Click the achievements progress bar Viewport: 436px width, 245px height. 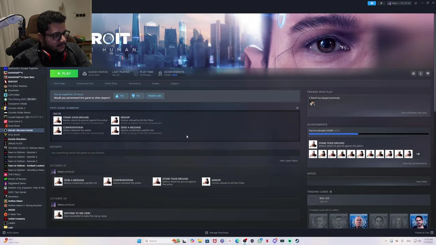pyautogui.click(x=369, y=134)
